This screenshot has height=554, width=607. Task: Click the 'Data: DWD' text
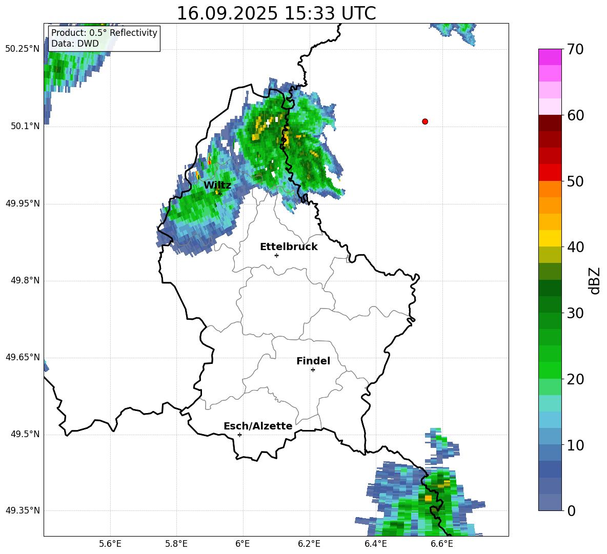pyautogui.click(x=75, y=44)
